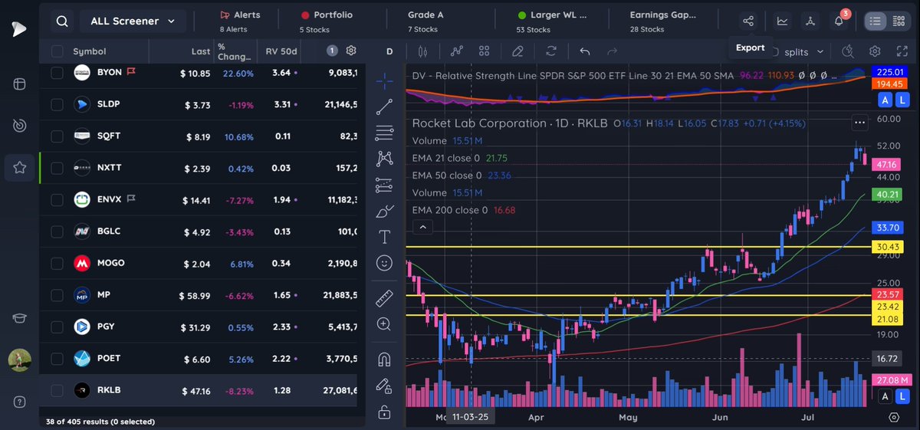Viewport: 920px width, 430px height.
Task: Toggle lock all drawings padlock
Action: pos(385,412)
